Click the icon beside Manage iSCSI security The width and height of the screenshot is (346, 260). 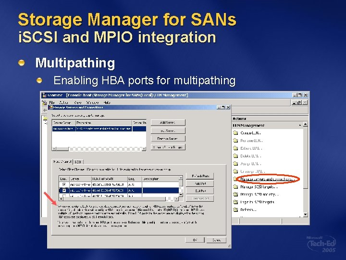click(235, 195)
